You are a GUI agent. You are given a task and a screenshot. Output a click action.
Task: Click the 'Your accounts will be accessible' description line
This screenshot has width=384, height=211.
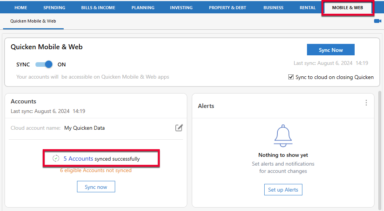(x=93, y=77)
